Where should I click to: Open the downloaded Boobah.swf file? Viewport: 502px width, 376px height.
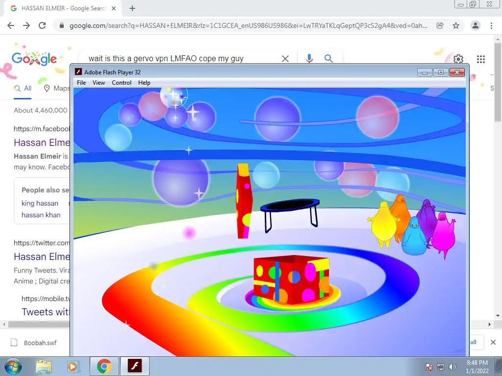click(x=34, y=343)
